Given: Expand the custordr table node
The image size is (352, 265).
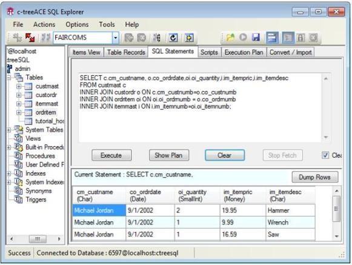Looking at the screenshot, I should click(x=19, y=95).
